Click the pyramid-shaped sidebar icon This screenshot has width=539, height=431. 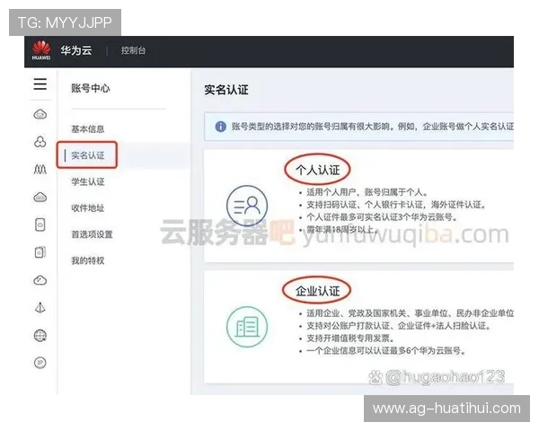[x=40, y=308]
